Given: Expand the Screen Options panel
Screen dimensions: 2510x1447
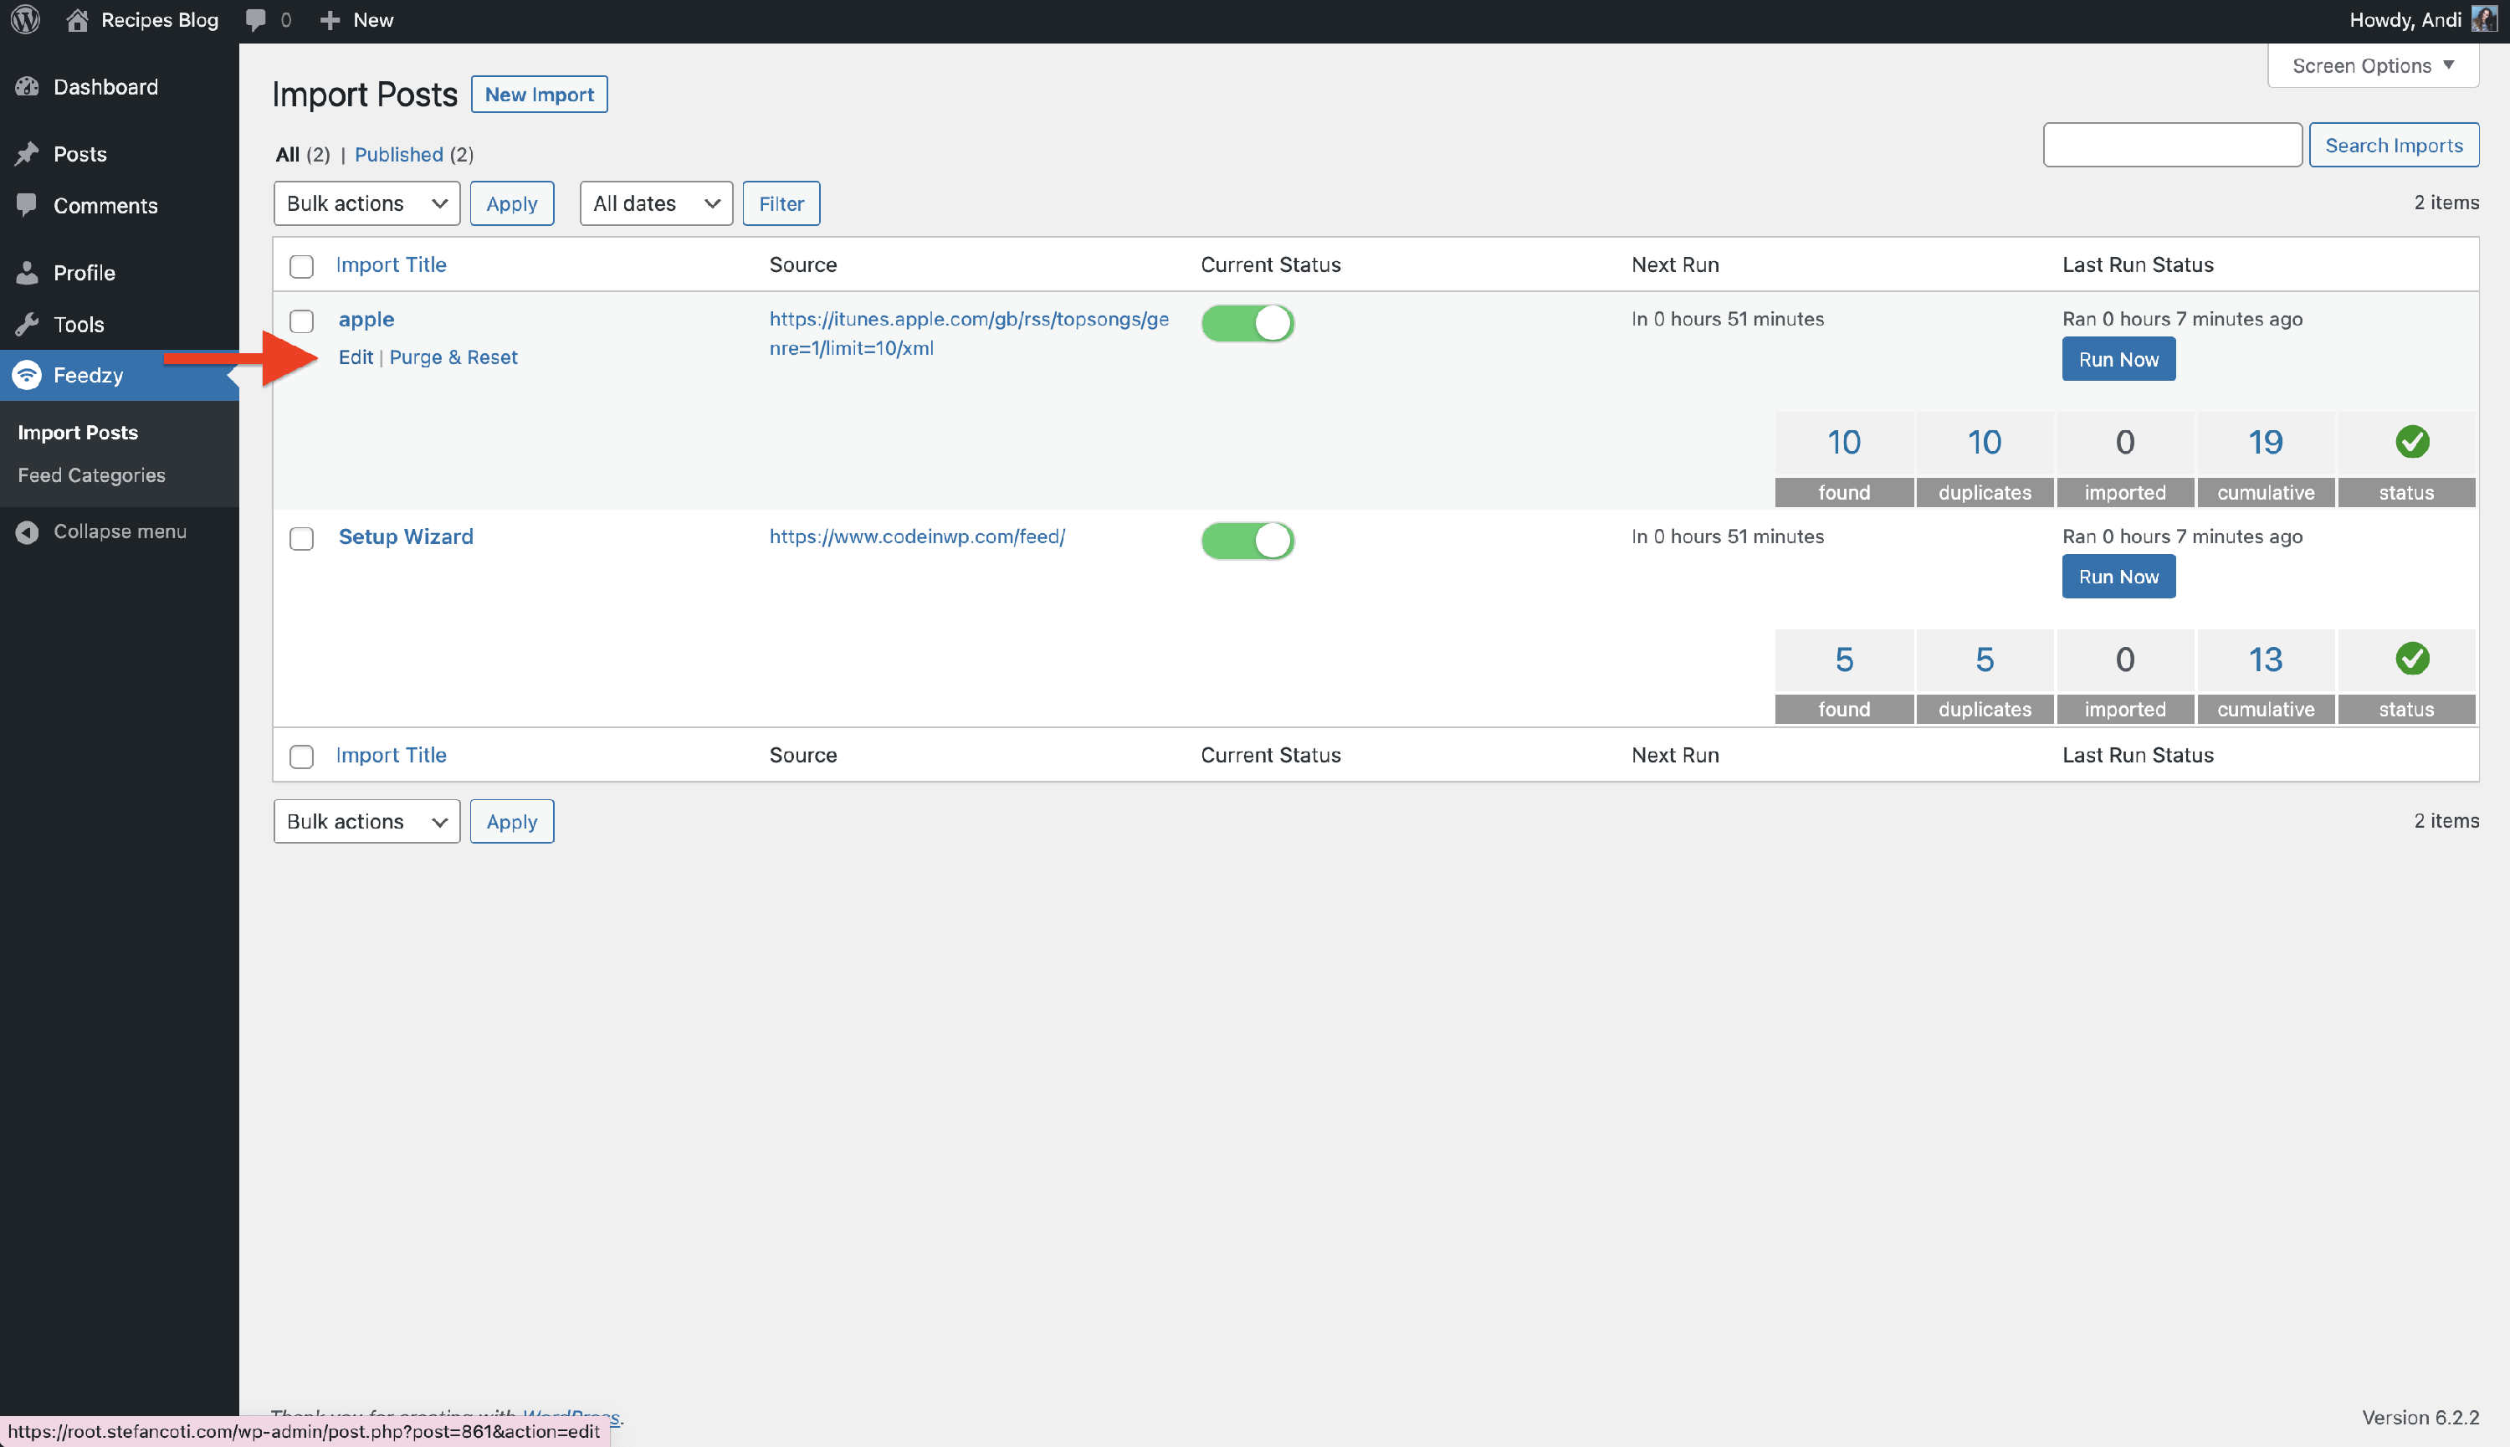Looking at the screenshot, I should click(x=2372, y=65).
